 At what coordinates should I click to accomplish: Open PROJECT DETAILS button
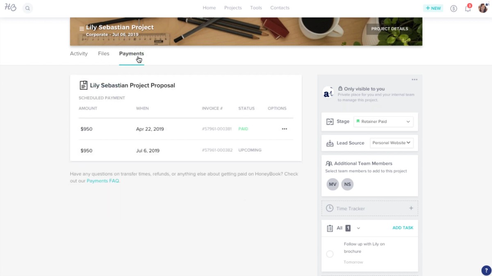pos(389,29)
